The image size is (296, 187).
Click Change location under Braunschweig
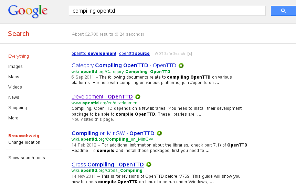point(24,142)
